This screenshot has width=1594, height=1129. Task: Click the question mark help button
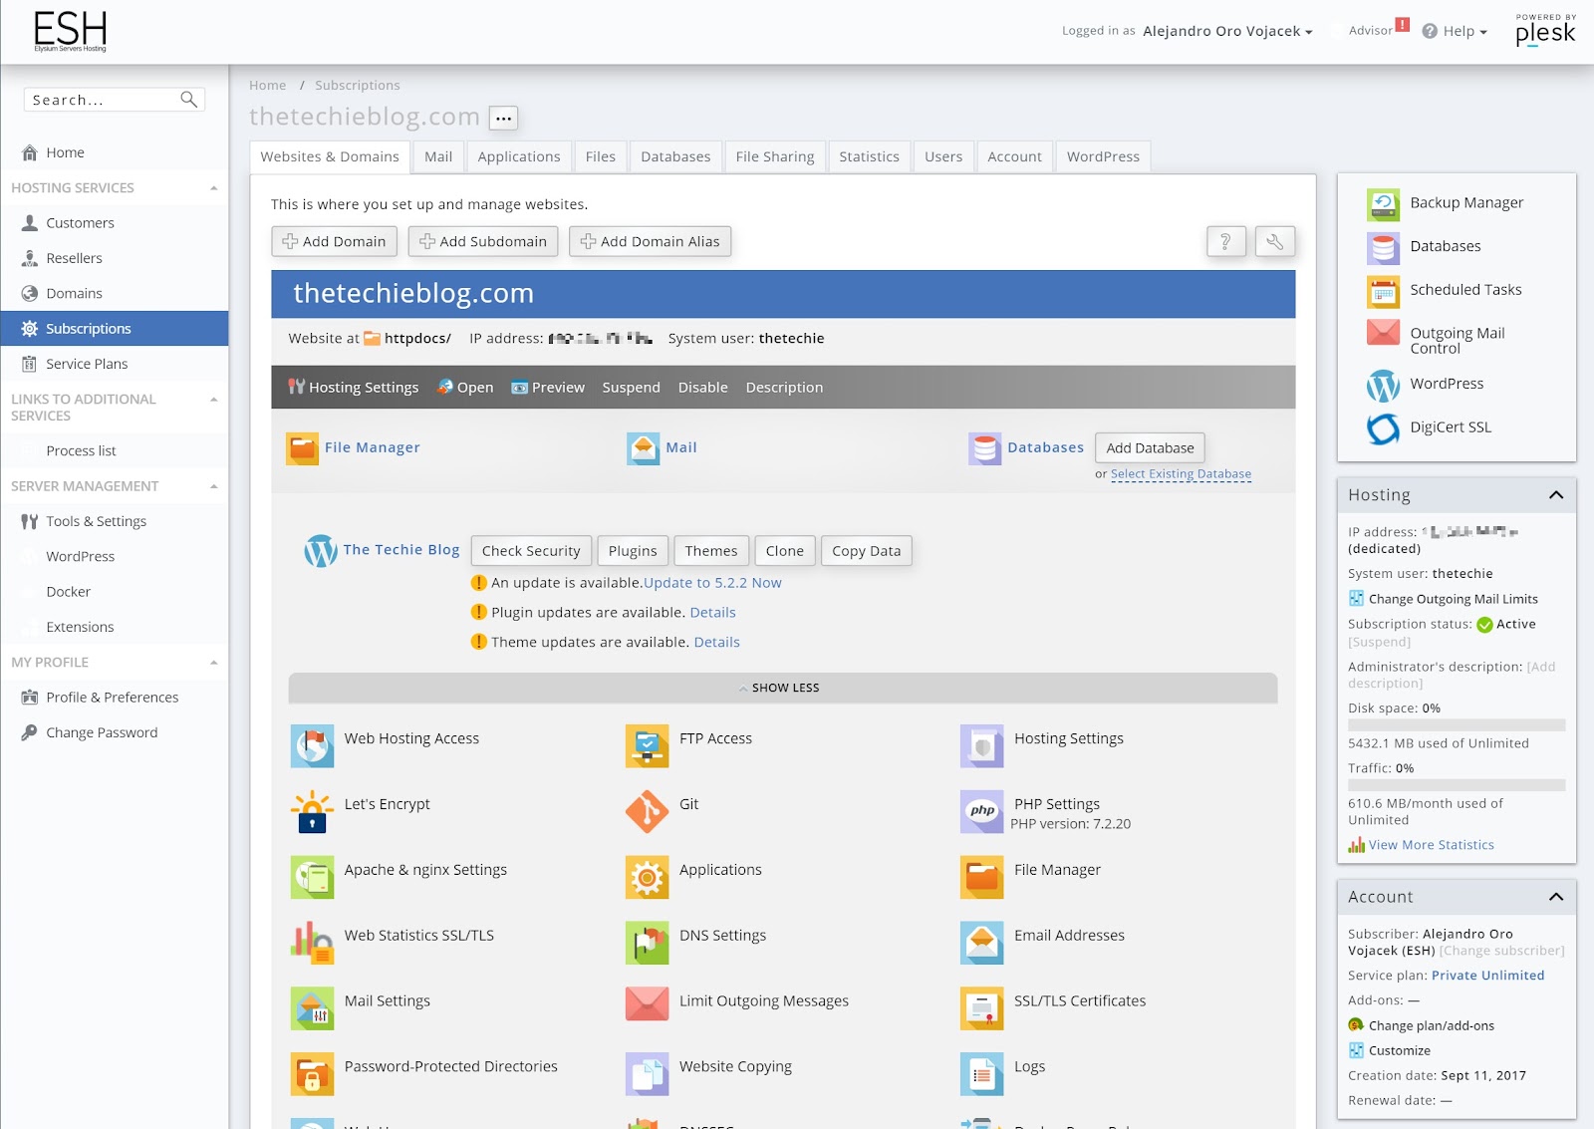(x=1225, y=241)
